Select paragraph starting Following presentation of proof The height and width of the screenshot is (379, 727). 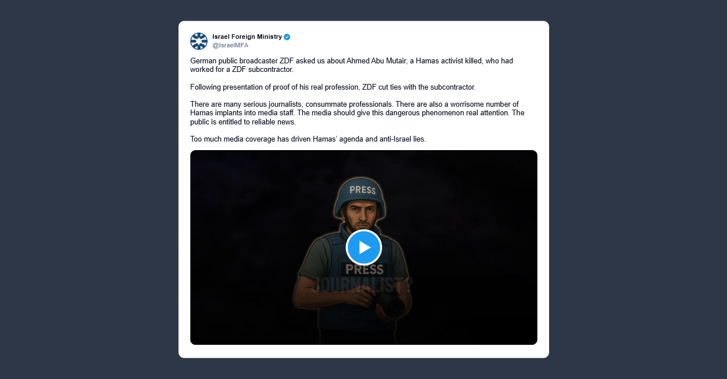point(333,87)
